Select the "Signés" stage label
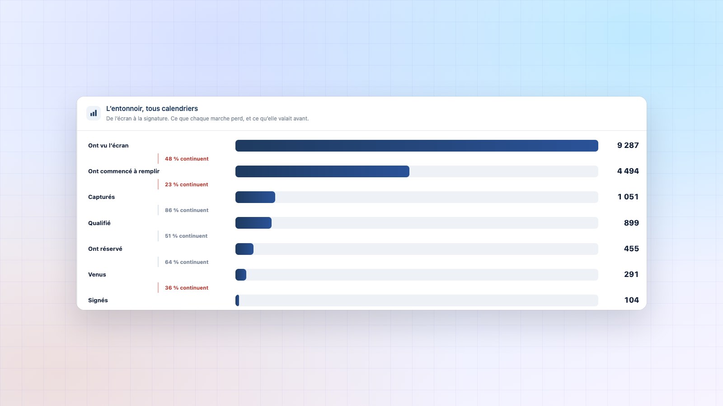Image resolution: width=723 pixels, height=406 pixels. tap(98, 300)
